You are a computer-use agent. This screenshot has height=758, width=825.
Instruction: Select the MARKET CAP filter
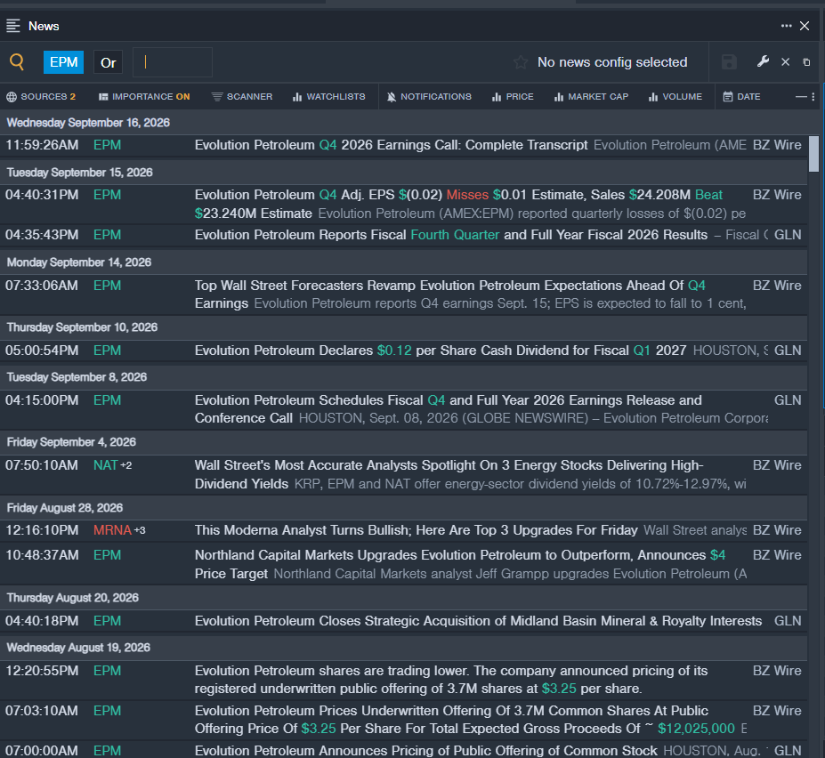click(592, 97)
